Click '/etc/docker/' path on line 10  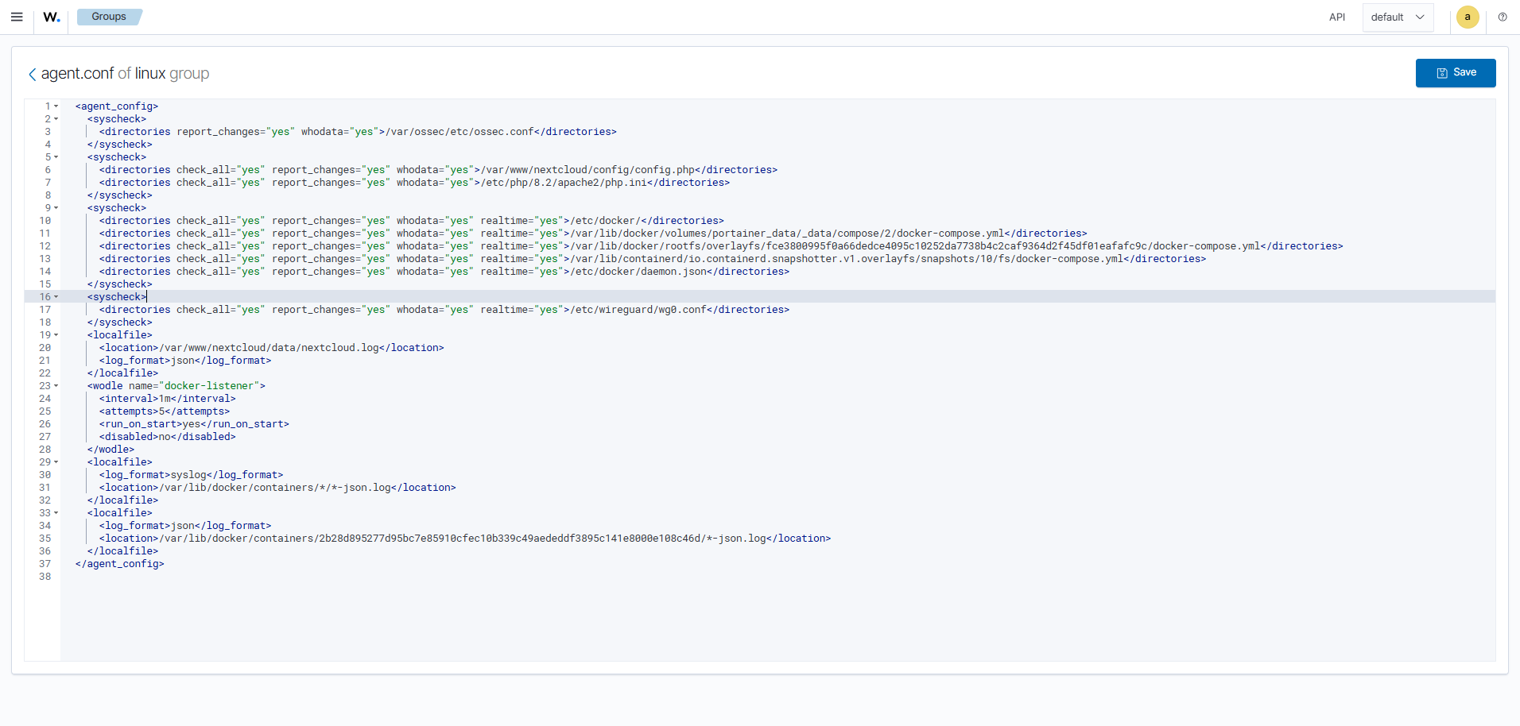pyautogui.click(x=606, y=221)
